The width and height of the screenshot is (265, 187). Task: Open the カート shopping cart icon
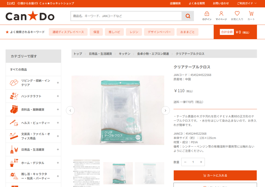251,13
